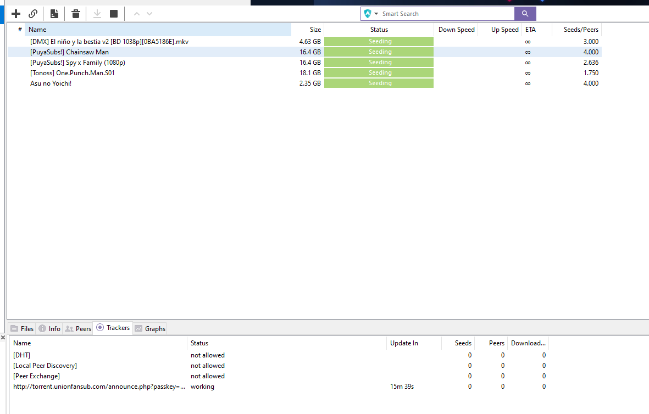Select the Spy x Family (1080p) torrent
Screen dimensions: 649x414
tap(304, 63)
